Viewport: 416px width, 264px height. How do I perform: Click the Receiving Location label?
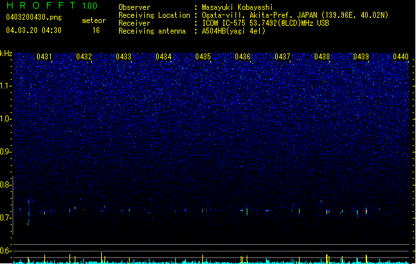click(154, 15)
